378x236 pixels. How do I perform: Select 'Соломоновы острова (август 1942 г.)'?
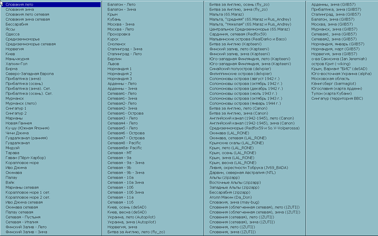click(x=244, y=79)
